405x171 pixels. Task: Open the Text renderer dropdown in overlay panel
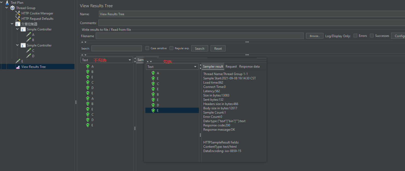[172, 67]
